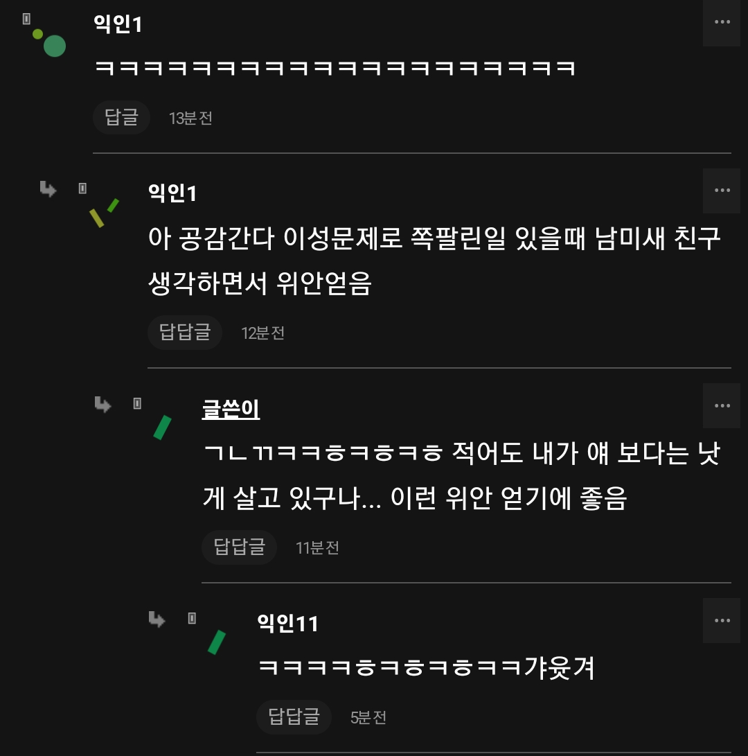
Task: Click the reply arrow icon beside 익인1's reply
Action: click(x=48, y=188)
